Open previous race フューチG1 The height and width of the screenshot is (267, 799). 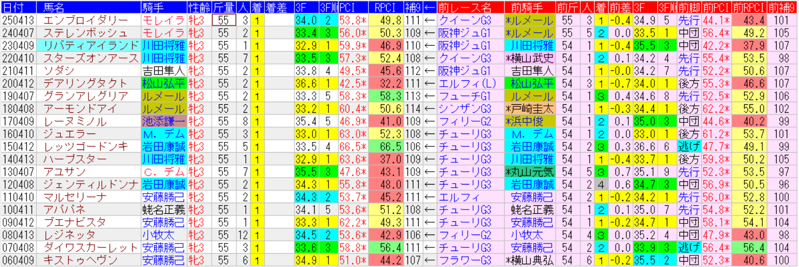point(464,96)
